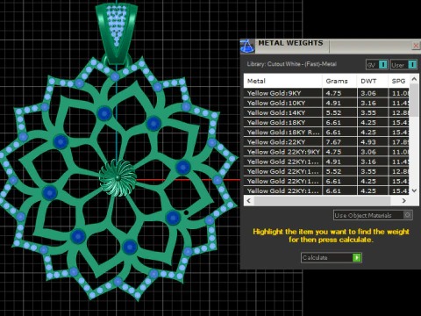This screenshot has width=421, height=316.
Task: Click the 4.93 DWT value
Action: tap(368, 142)
